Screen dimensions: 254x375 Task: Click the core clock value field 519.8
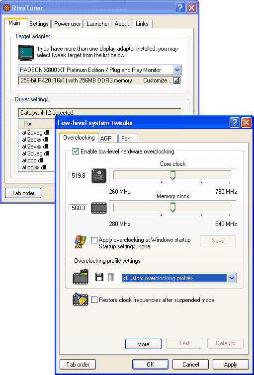tap(78, 176)
